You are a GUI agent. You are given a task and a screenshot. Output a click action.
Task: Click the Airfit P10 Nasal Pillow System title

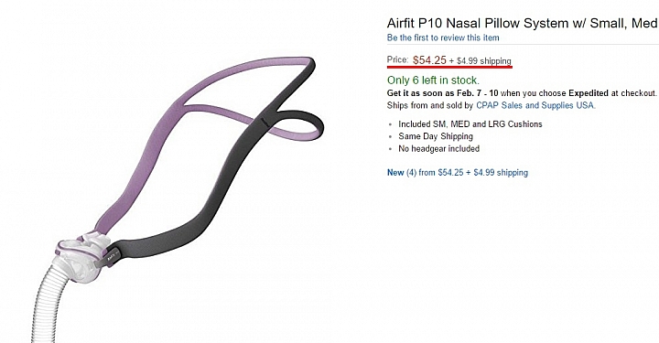tap(523, 23)
